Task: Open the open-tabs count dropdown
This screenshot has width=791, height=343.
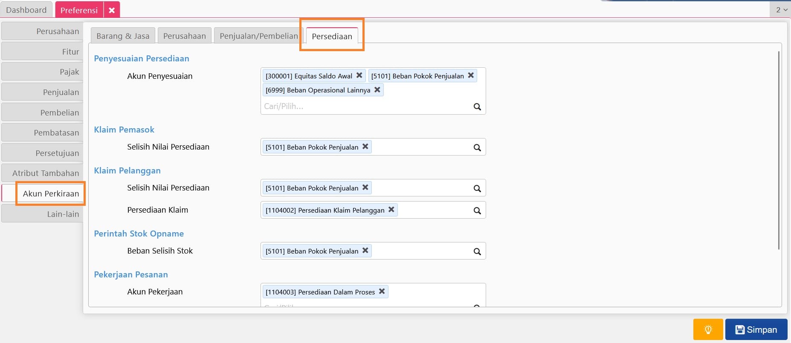Action: tap(781, 10)
